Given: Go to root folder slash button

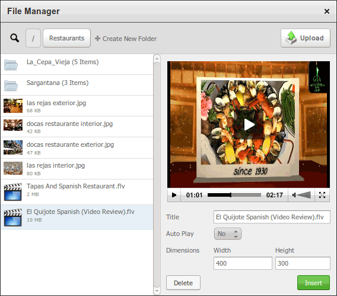Looking at the screenshot, I should tap(33, 38).
